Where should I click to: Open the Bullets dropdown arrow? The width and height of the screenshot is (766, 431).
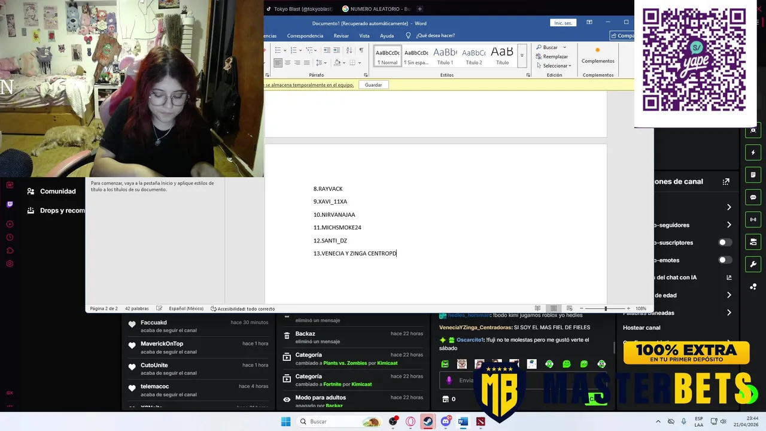point(285,50)
